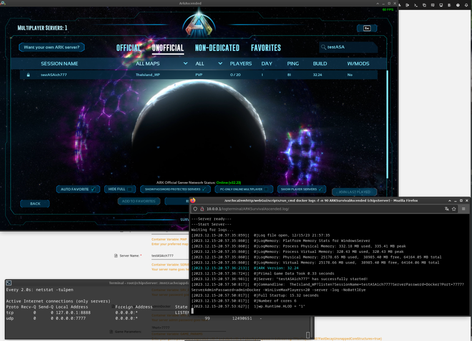Click the multi-window copy icon in top bar
Image resolution: width=472 pixels, height=341 pixels.
pos(424,5)
